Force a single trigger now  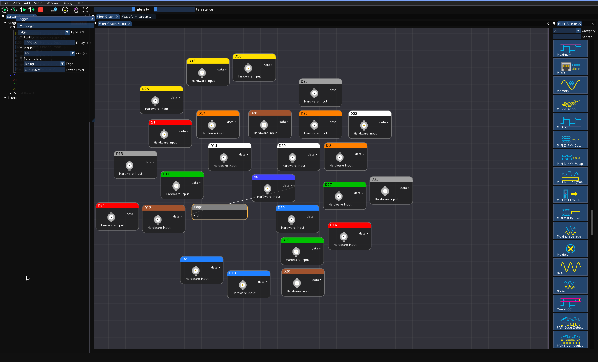pos(31,10)
